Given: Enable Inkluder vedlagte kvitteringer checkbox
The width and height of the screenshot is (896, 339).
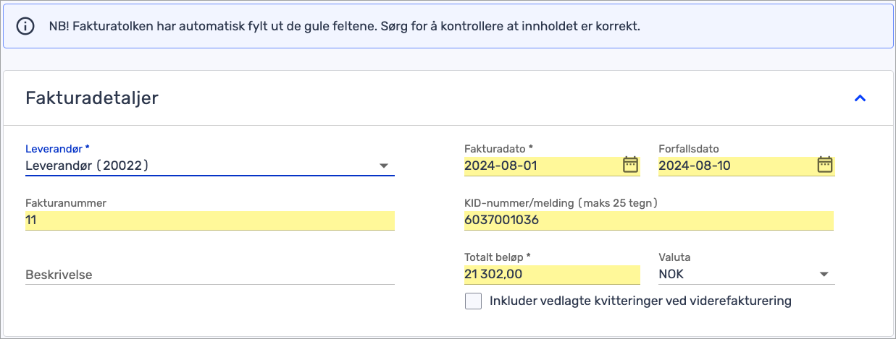Looking at the screenshot, I should click(473, 301).
